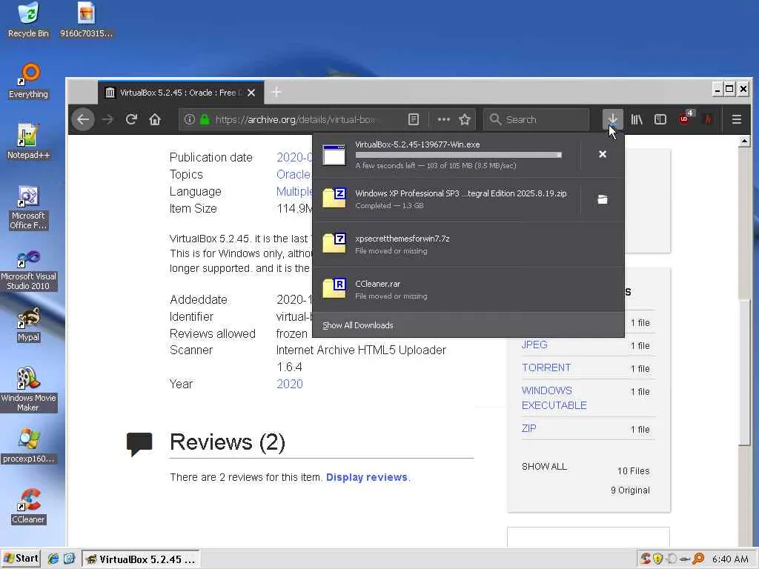The image size is (759, 569).
Task: Toggle reader view icon
Action: click(x=414, y=119)
